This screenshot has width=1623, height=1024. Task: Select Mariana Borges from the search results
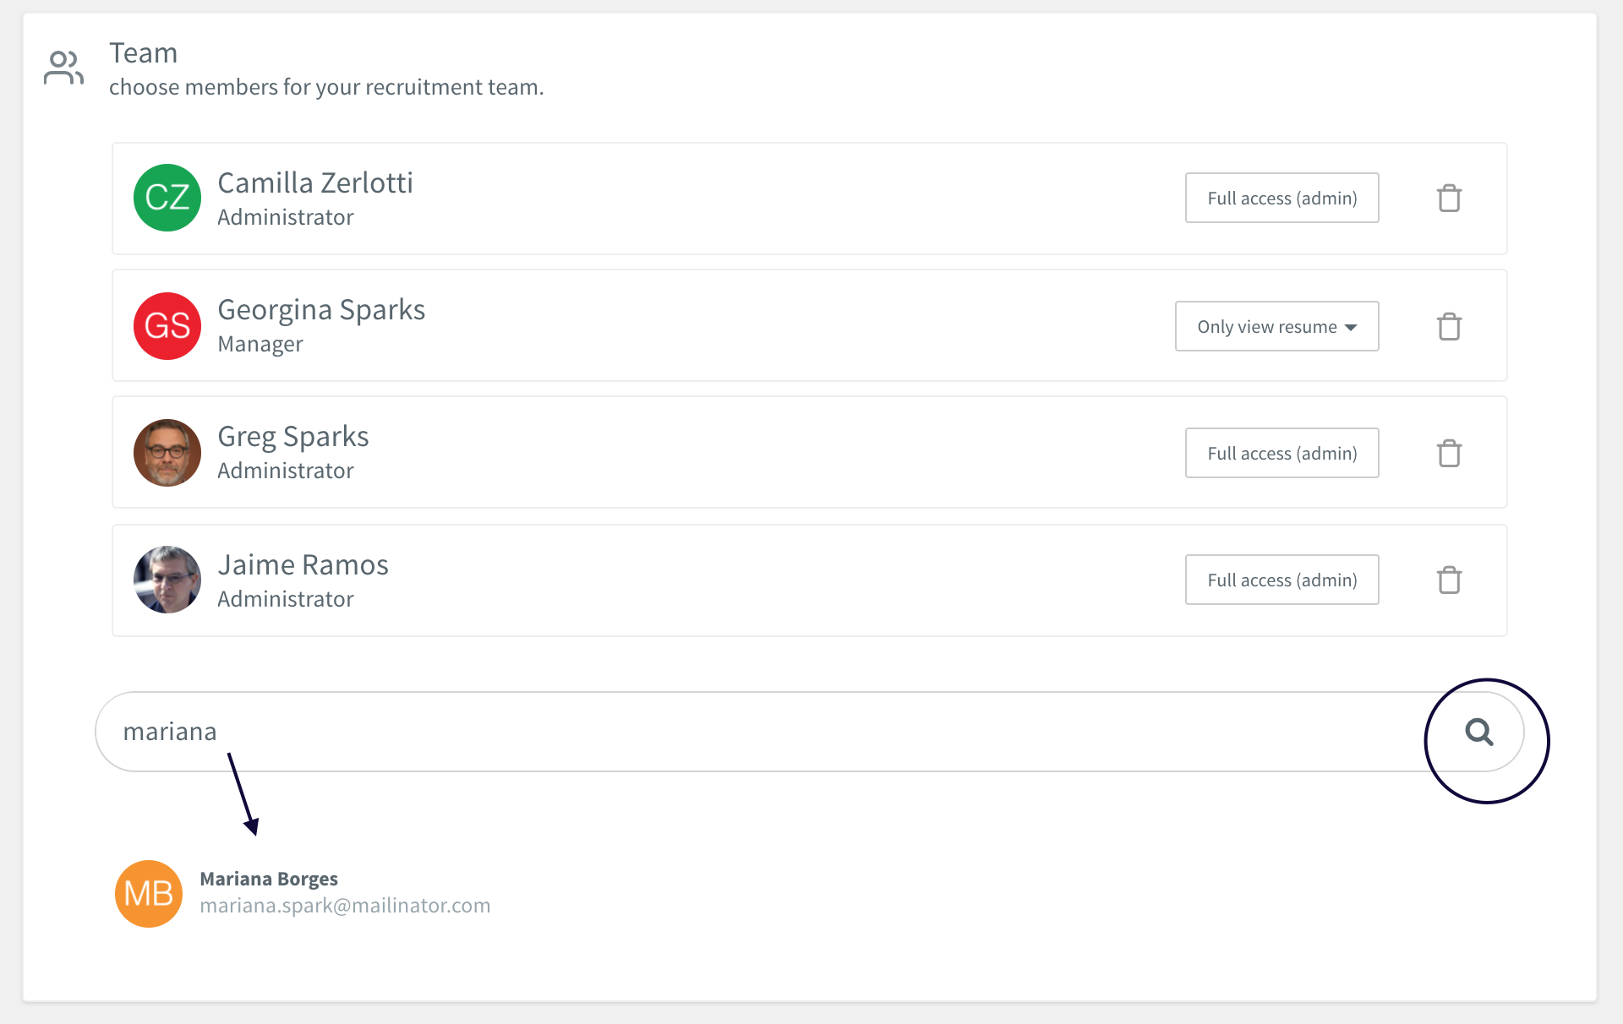269,880
